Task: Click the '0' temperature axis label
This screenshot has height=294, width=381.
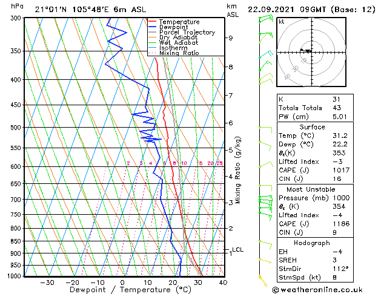Action: coord(122,283)
